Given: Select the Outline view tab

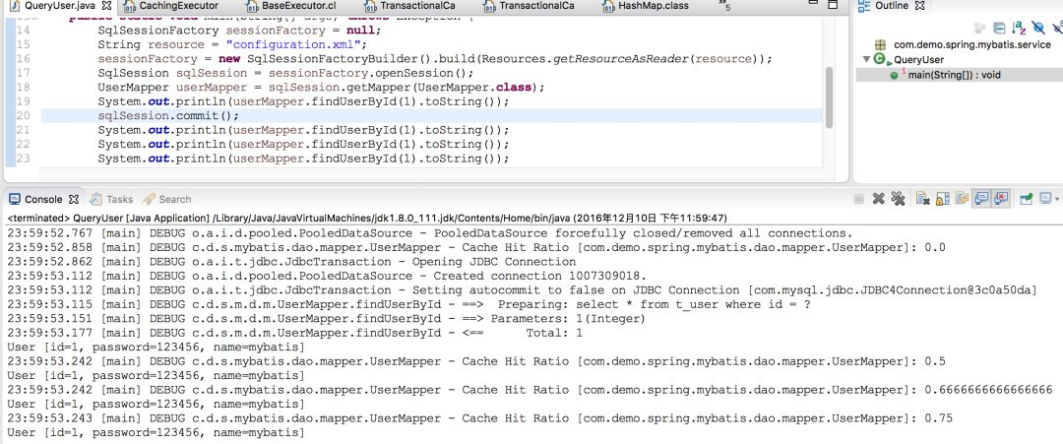Looking at the screenshot, I should 891,6.
